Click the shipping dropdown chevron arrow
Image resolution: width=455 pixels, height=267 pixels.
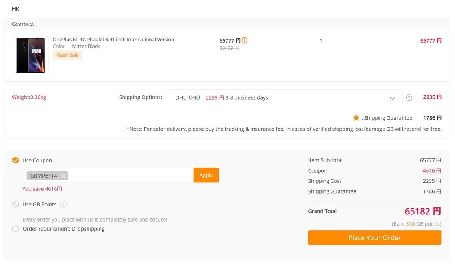(392, 98)
